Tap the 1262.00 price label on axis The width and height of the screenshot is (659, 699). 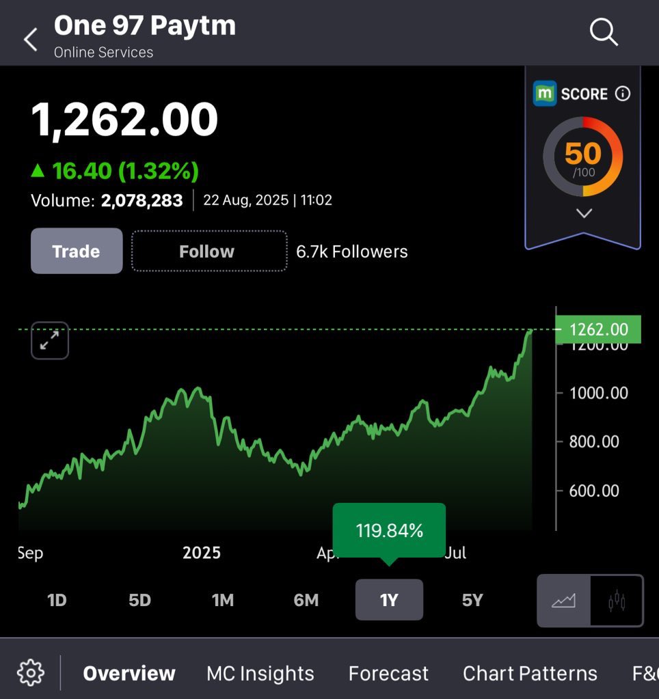(x=598, y=329)
